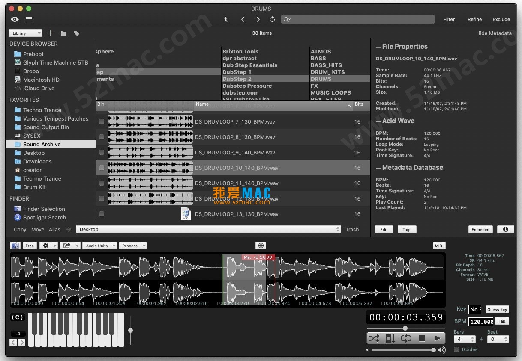The width and height of the screenshot is (522, 361).
Task: Open the Desktop destination dropdown
Action: (208, 229)
